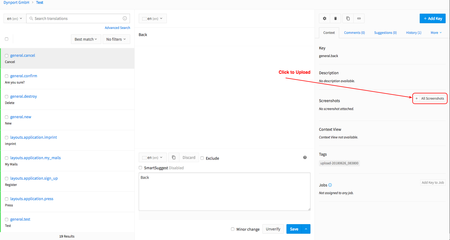Open No filters dropdown

pyautogui.click(x=116, y=39)
